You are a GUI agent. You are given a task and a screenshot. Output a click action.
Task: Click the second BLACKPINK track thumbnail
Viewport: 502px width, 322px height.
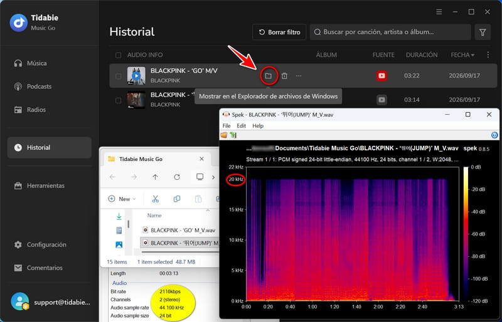[136, 100]
